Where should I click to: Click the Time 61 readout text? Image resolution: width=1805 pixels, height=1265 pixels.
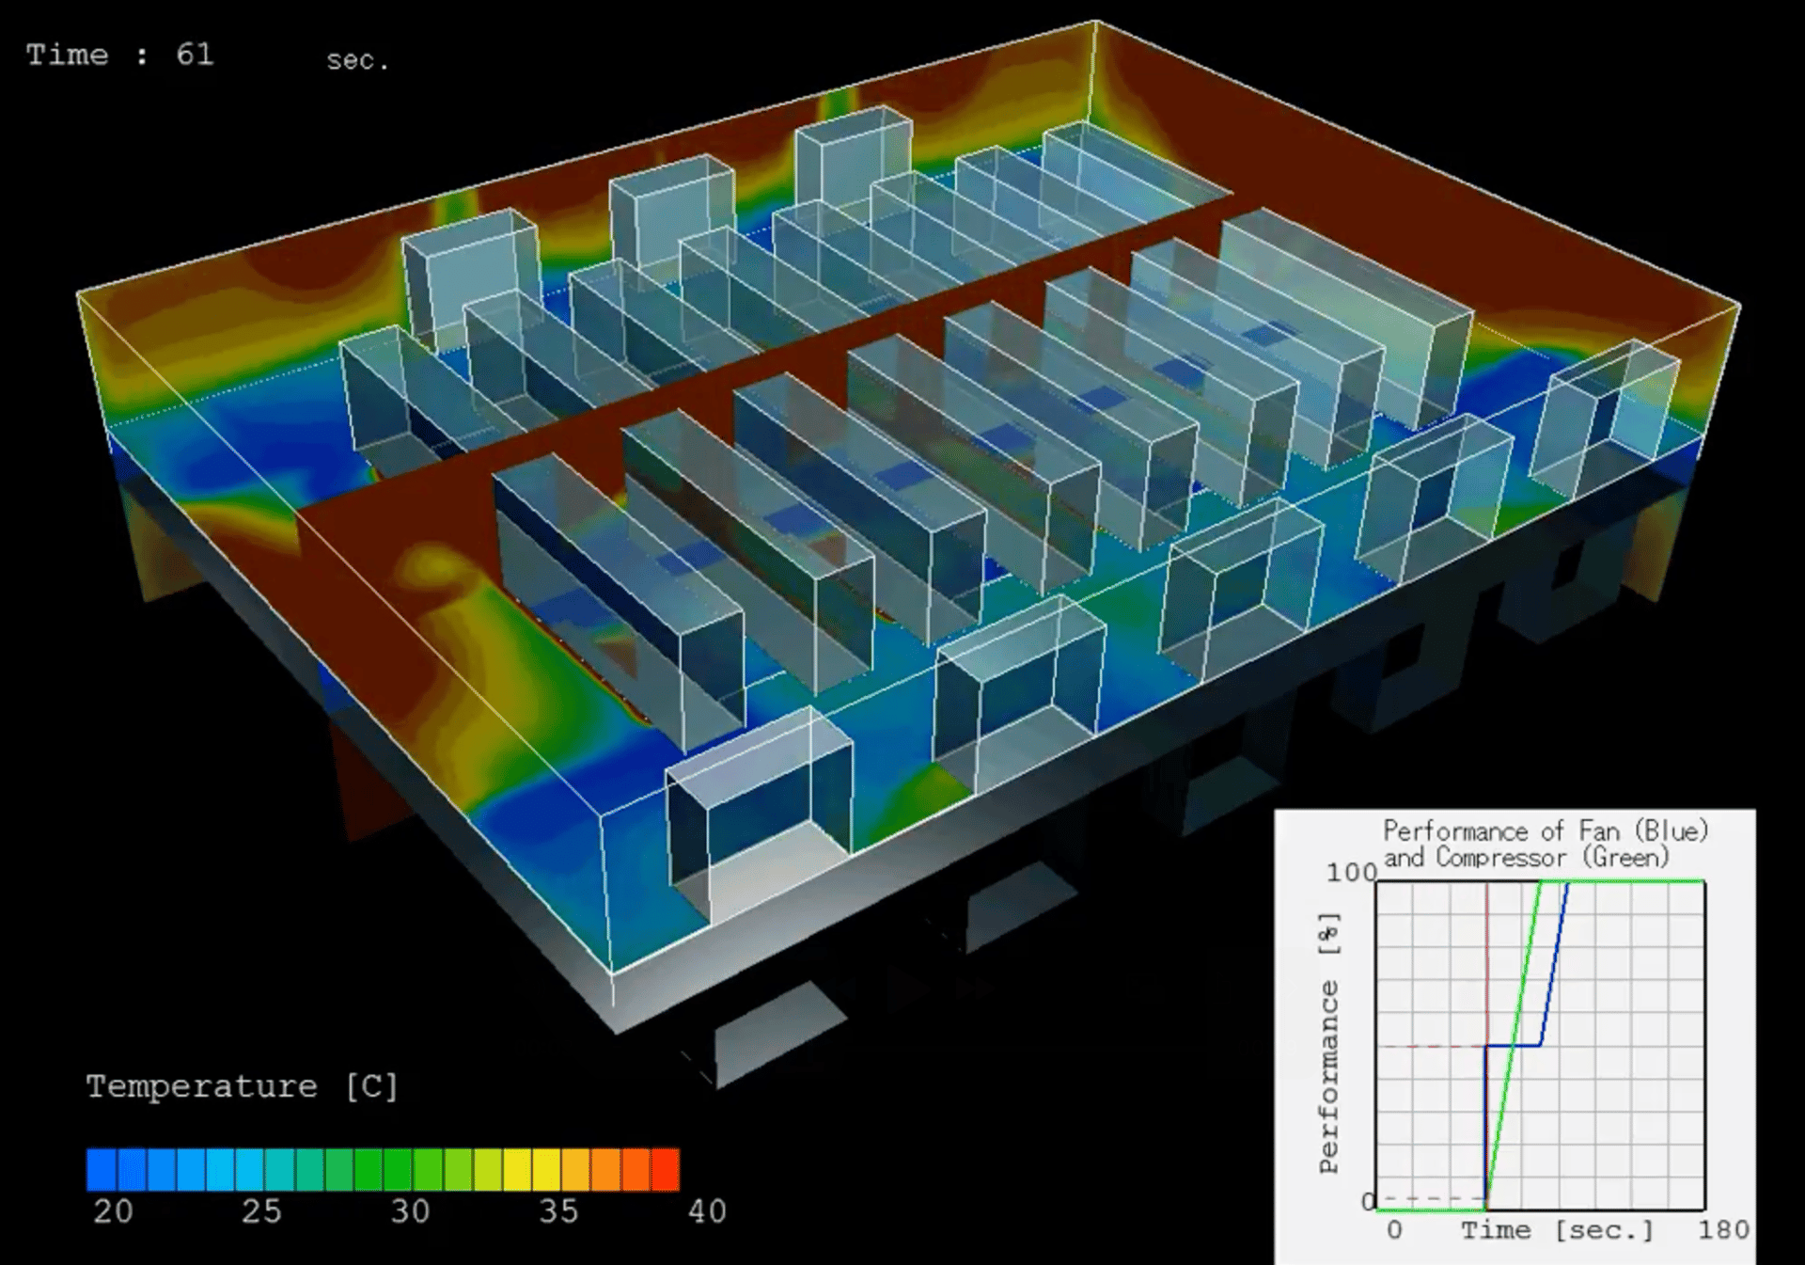point(120,55)
